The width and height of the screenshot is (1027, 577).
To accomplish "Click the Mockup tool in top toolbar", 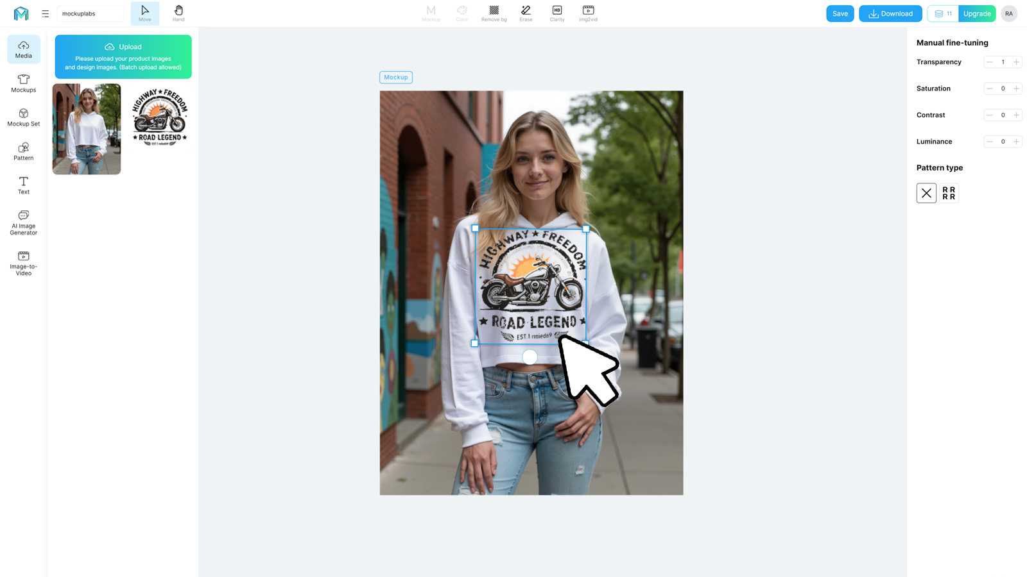I will pos(431,13).
